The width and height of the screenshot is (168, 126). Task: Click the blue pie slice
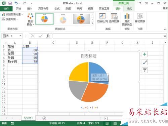pos(96,70)
